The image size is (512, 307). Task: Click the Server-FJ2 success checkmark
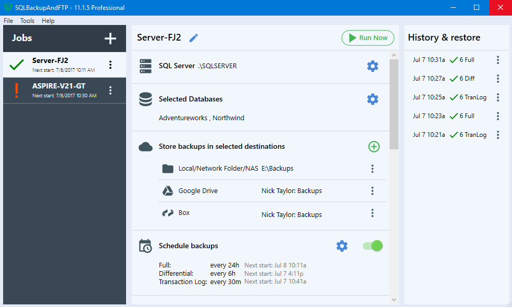point(16,65)
